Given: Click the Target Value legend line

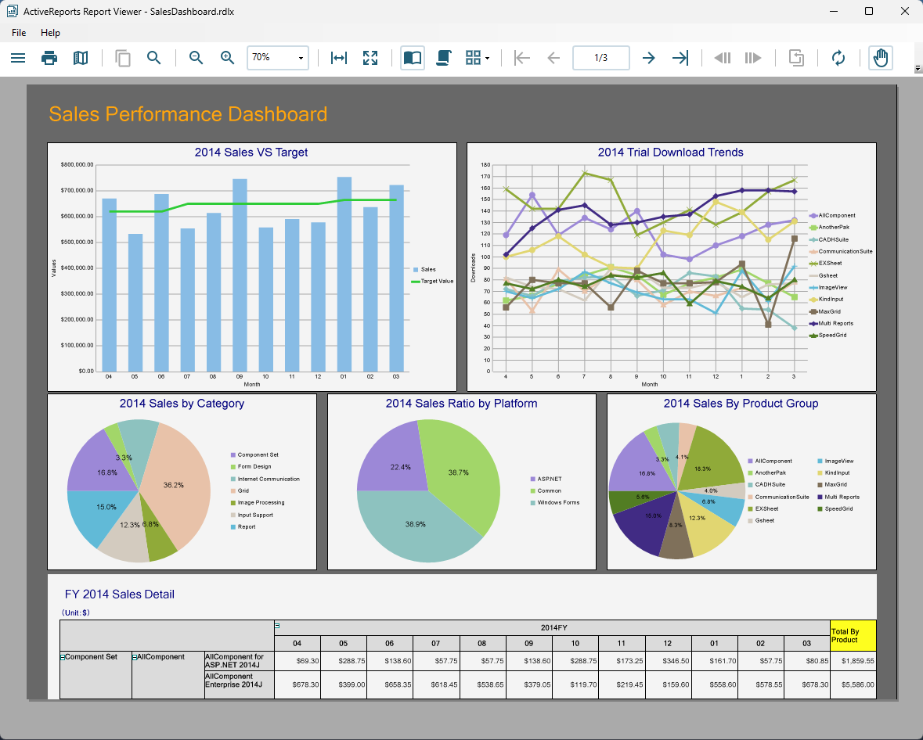Looking at the screenshot, I should (x=415, y=281).
